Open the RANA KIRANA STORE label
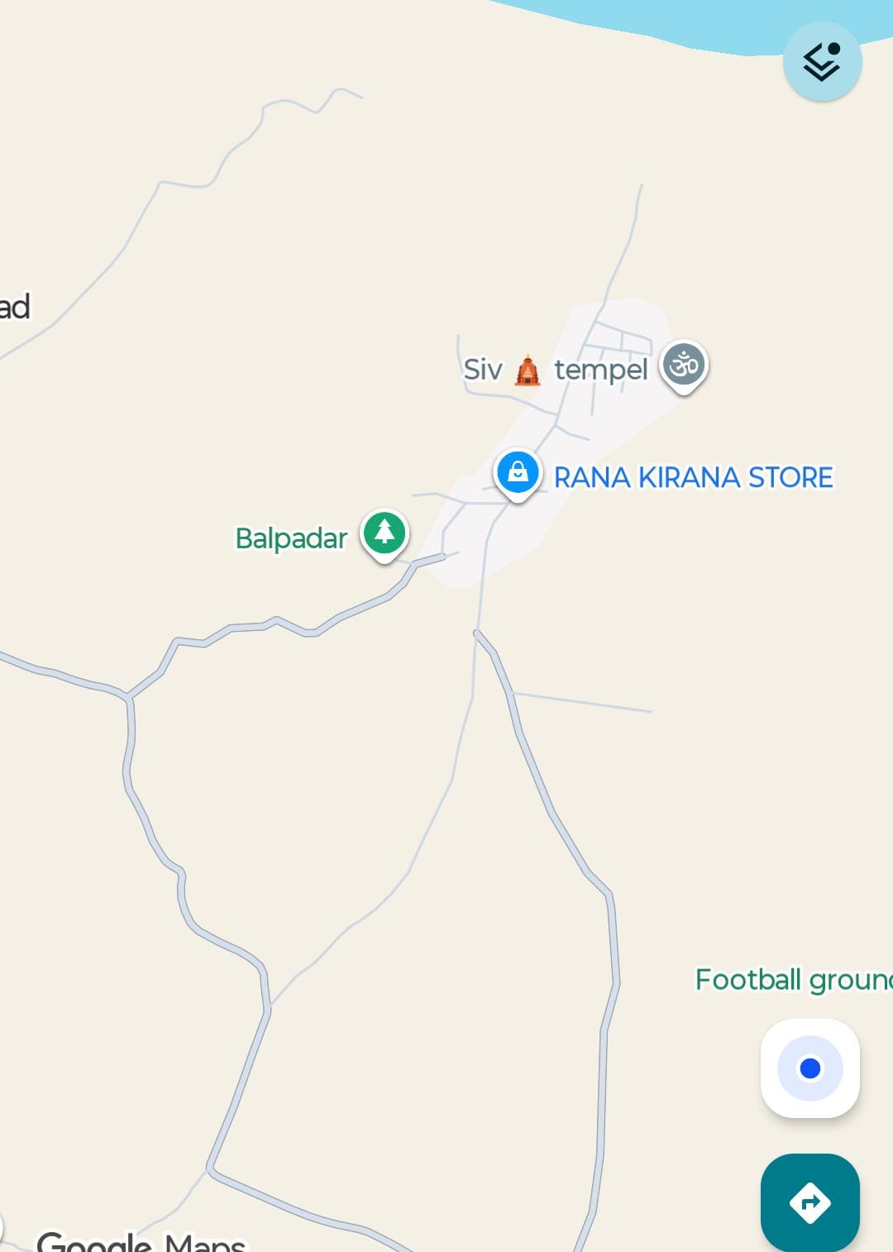The height and width of the screenshot is (1252, 893). (x=693, y=477)
